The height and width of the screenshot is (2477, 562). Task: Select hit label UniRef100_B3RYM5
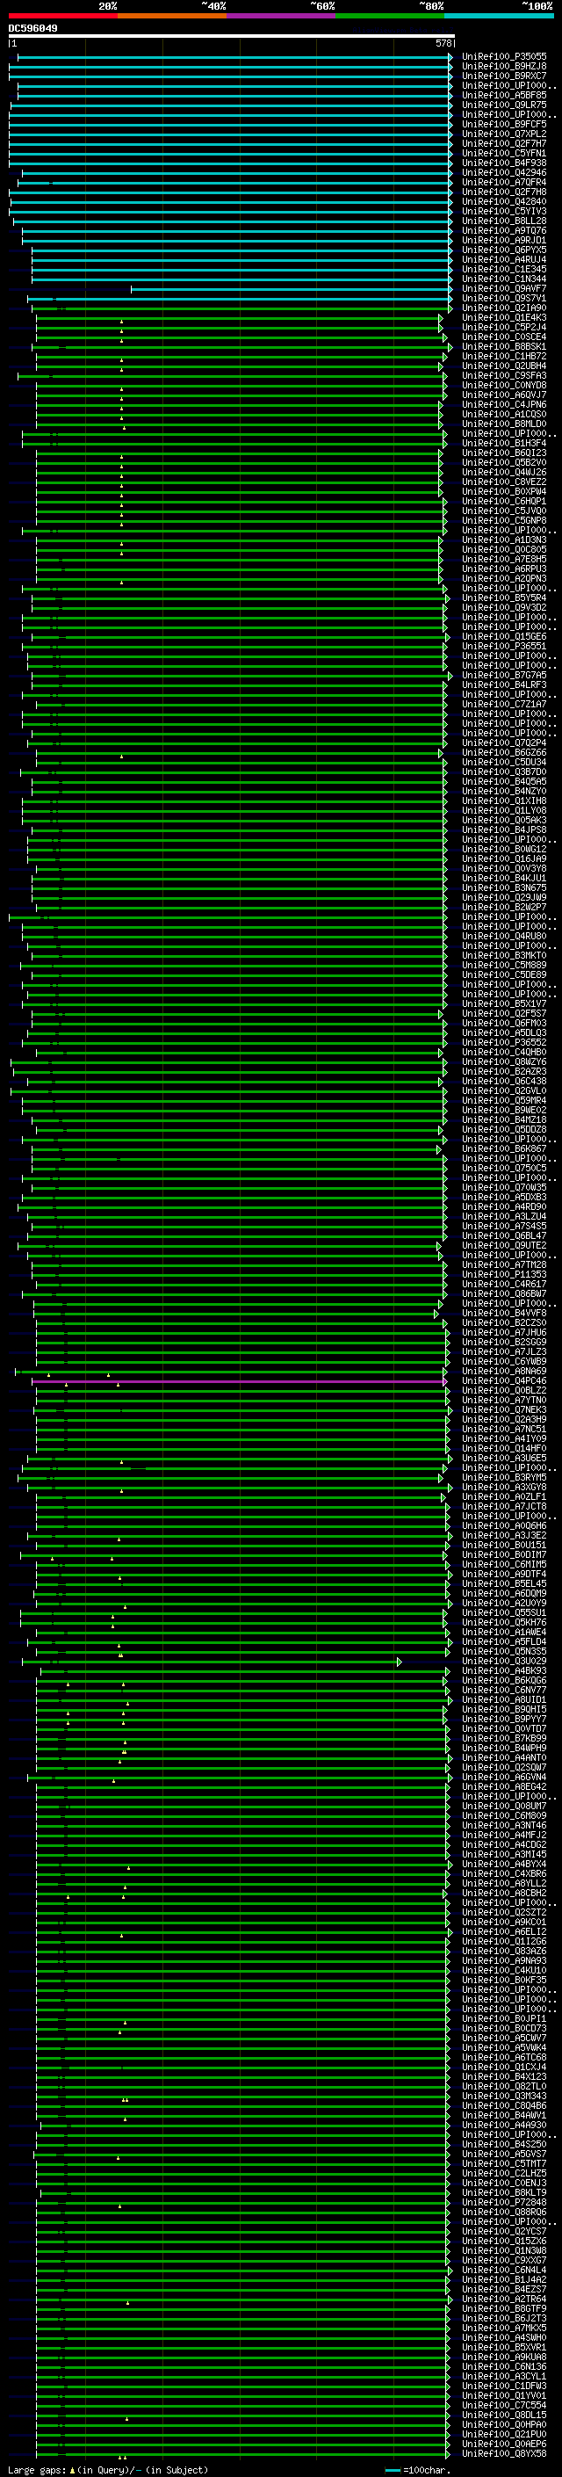504,1477
